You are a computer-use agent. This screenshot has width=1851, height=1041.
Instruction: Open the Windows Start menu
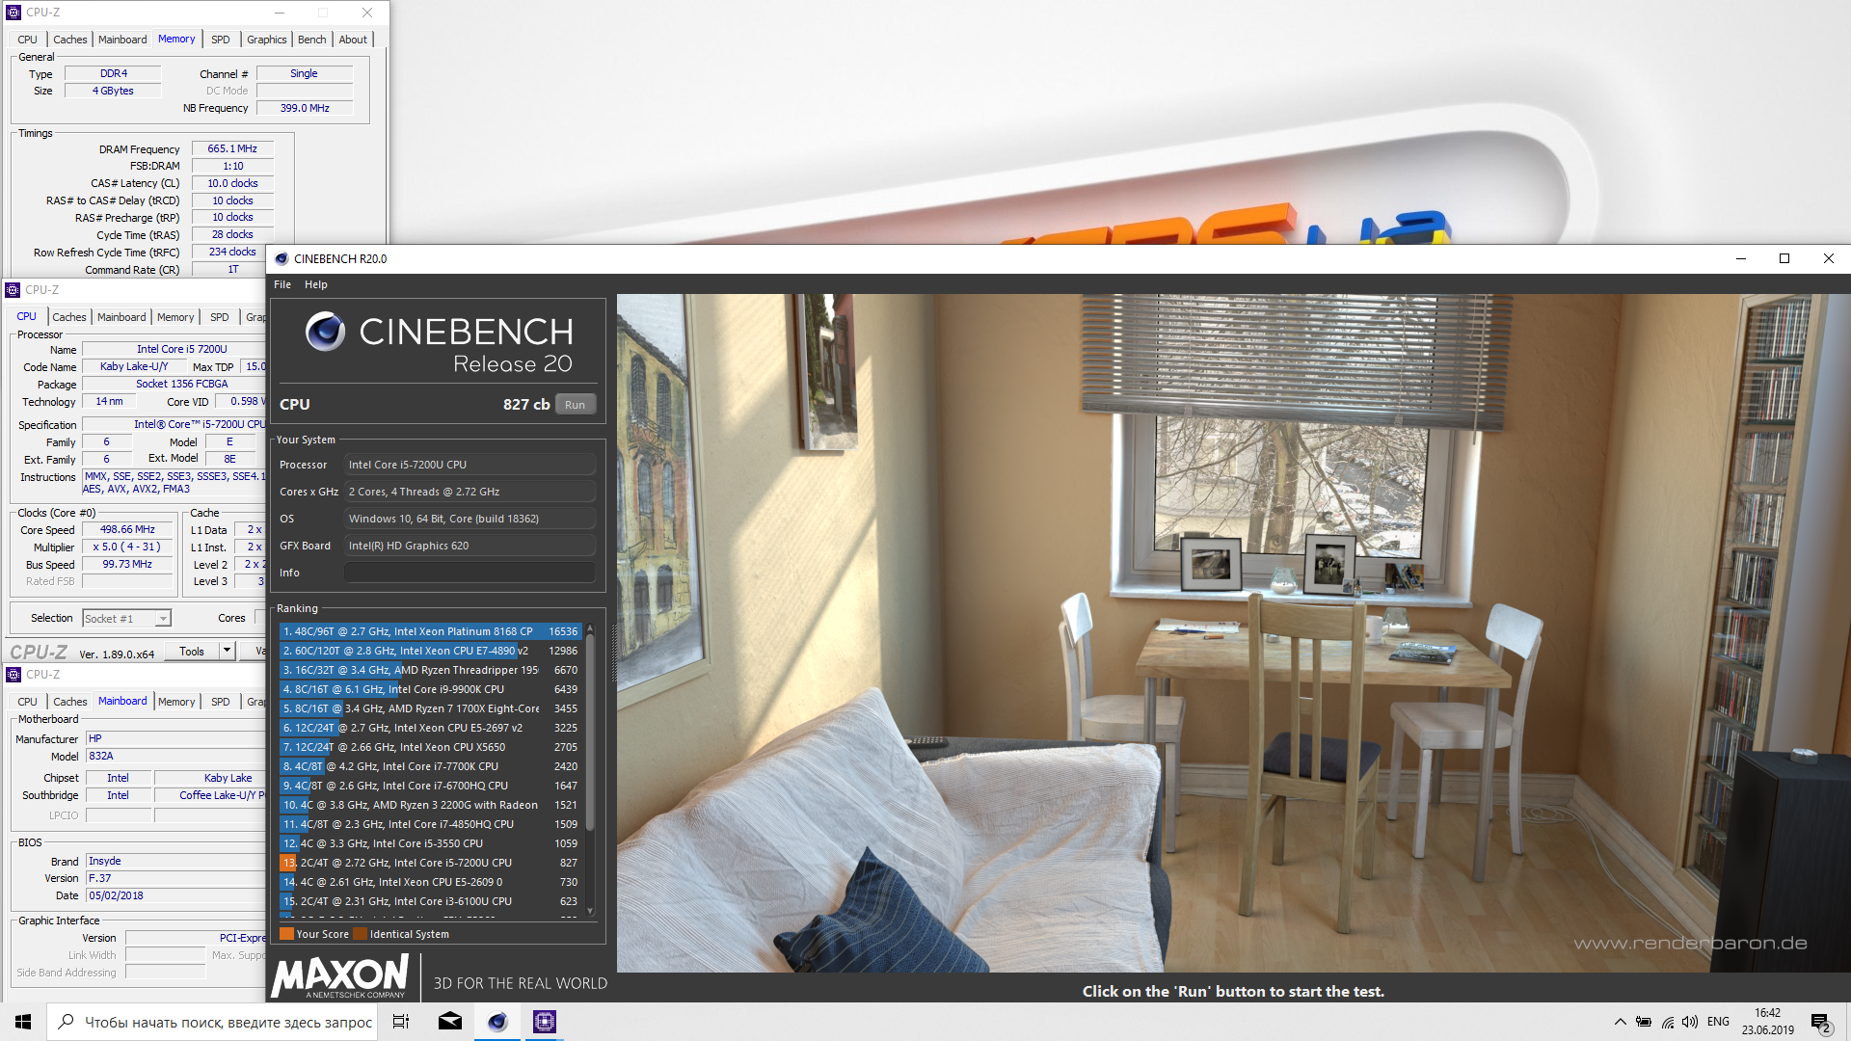[x=23, y=1022]
